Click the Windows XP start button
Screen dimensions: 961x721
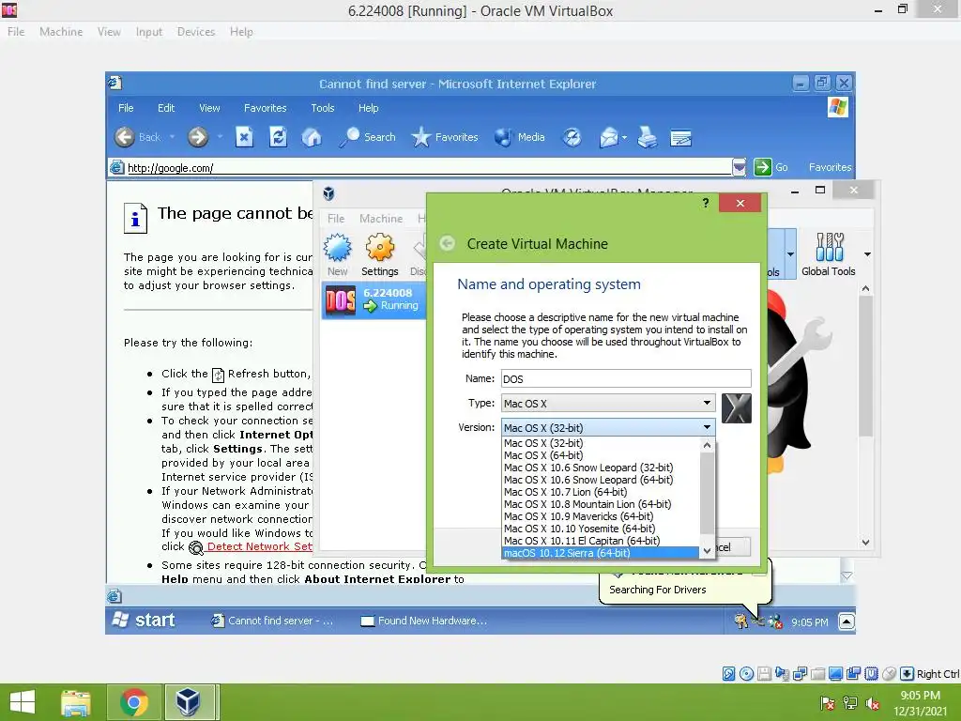145,621
